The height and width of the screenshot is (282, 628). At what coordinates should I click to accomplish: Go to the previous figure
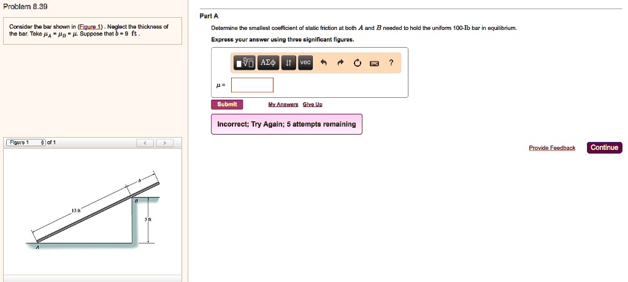click(145, 143)
